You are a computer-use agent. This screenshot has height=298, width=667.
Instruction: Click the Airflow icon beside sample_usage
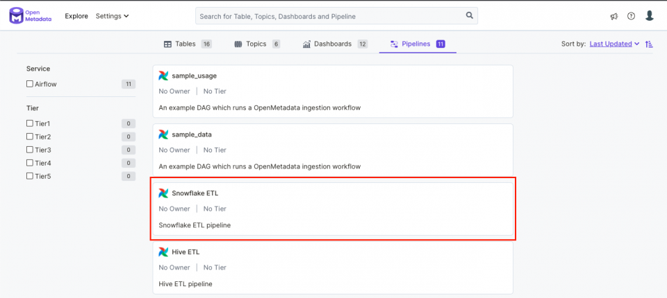coord(163,76)
